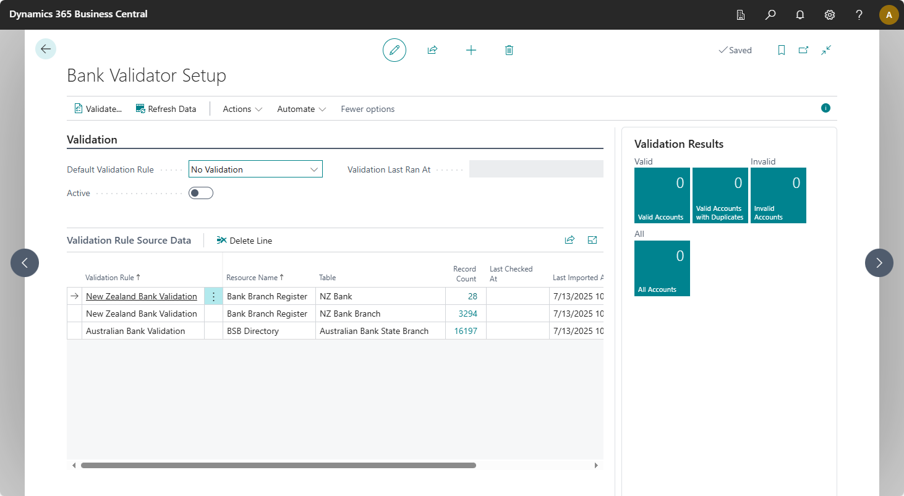Open record count 16197 link

click(x=466, y=331)
